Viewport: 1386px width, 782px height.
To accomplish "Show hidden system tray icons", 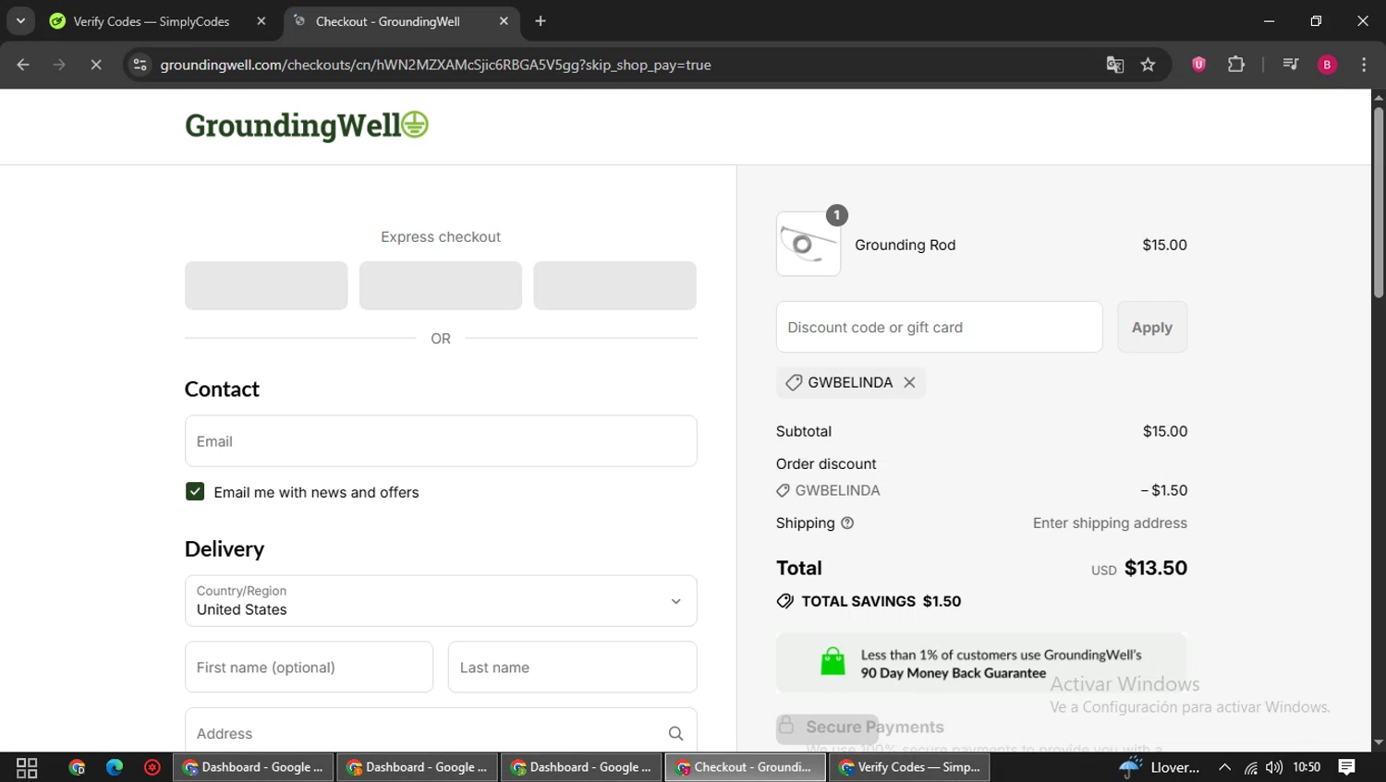I will click(1224, 767).
